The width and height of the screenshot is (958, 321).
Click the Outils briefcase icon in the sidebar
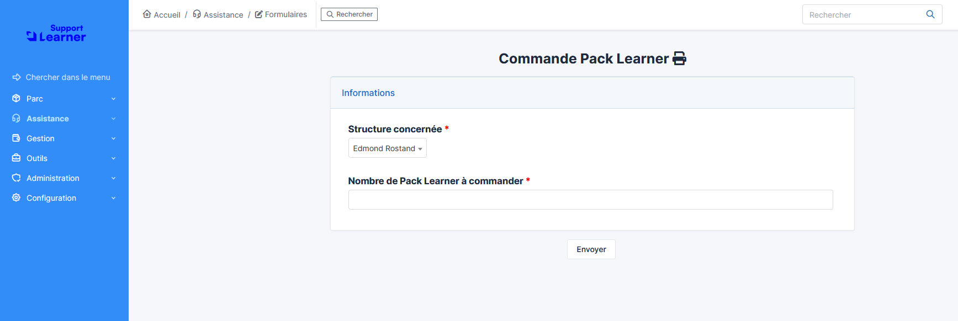click(x=16, y=158)
